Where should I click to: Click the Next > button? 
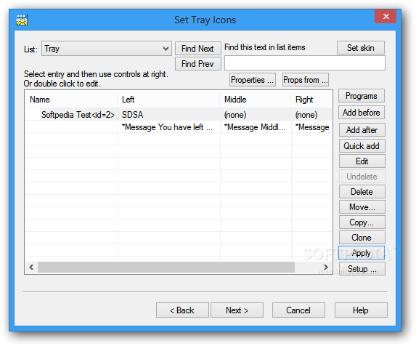[x=237, y=310]
